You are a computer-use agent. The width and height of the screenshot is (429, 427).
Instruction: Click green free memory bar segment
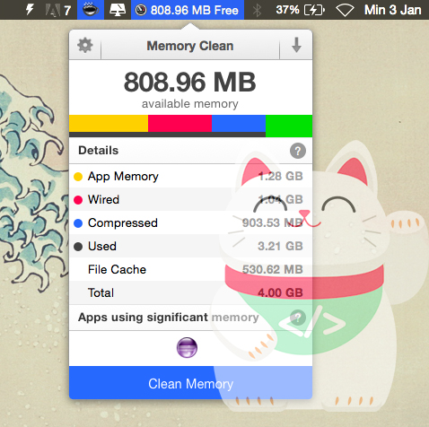tap(289, 126)
